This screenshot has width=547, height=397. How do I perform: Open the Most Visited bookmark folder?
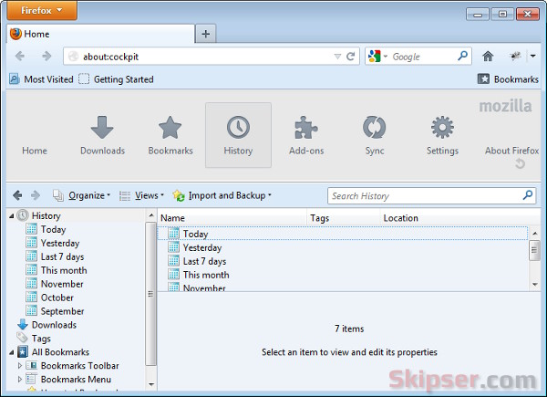(41, 79)
